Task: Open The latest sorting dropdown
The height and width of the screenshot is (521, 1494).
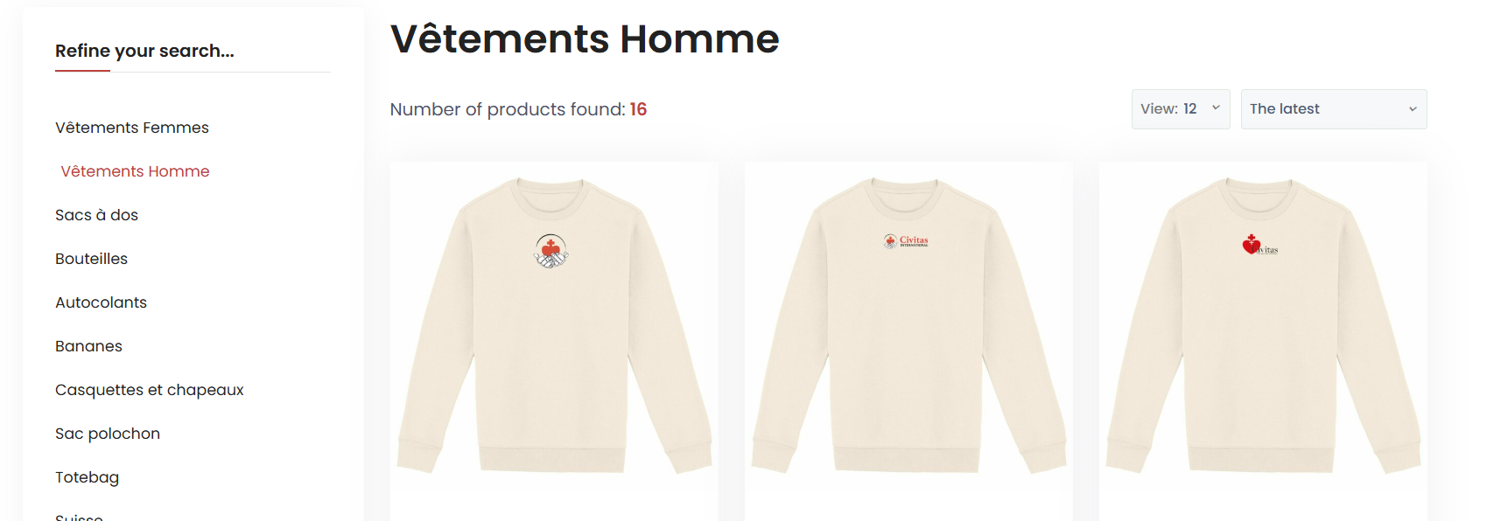Action: coord(1334,109)
